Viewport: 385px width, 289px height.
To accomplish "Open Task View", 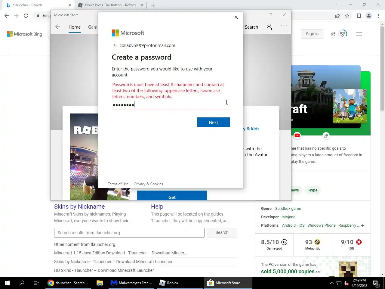I will [x=36, y=283].
